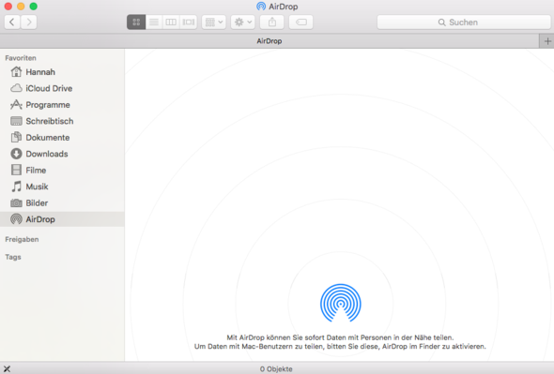Click the Hannah house icon
Viewport: 554px width, 374px height.
coord(16,71)
